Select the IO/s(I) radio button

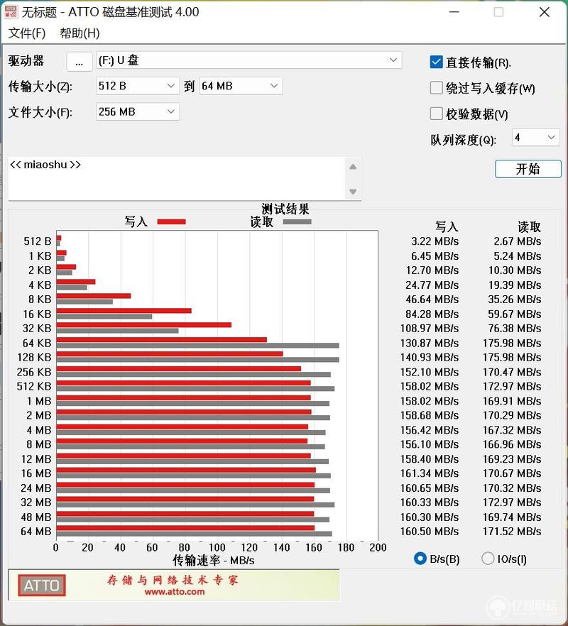488,559
